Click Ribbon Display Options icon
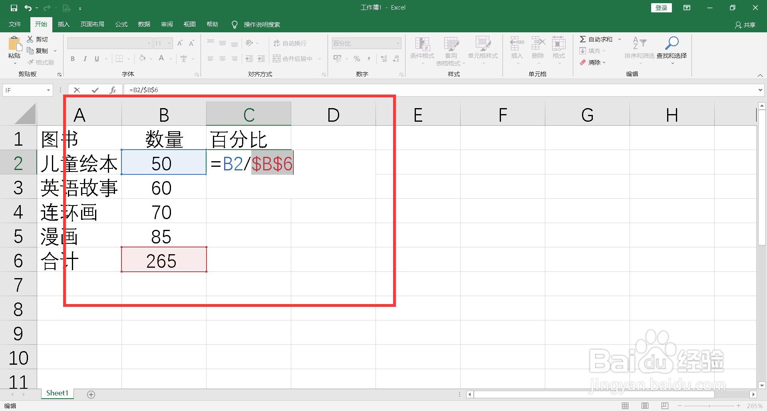Image resolution: width=767 pixels, height=411 pixels. (x=687, y=8)
